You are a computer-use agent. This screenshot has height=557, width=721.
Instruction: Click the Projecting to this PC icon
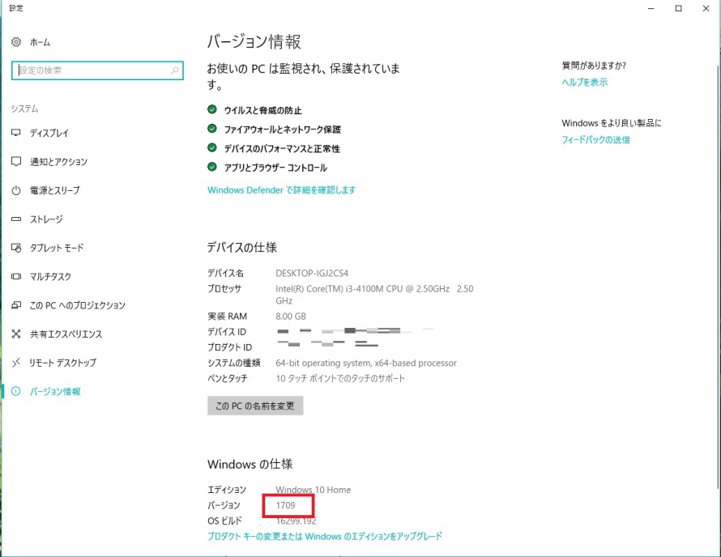click(16, 305)
